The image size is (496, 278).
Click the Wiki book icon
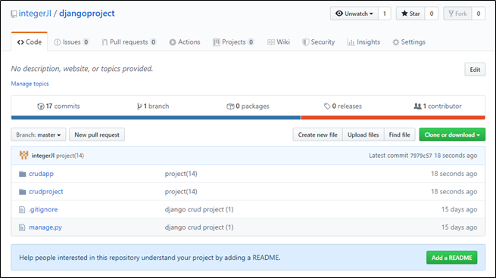pyautogui.click(x=271, y=42)
